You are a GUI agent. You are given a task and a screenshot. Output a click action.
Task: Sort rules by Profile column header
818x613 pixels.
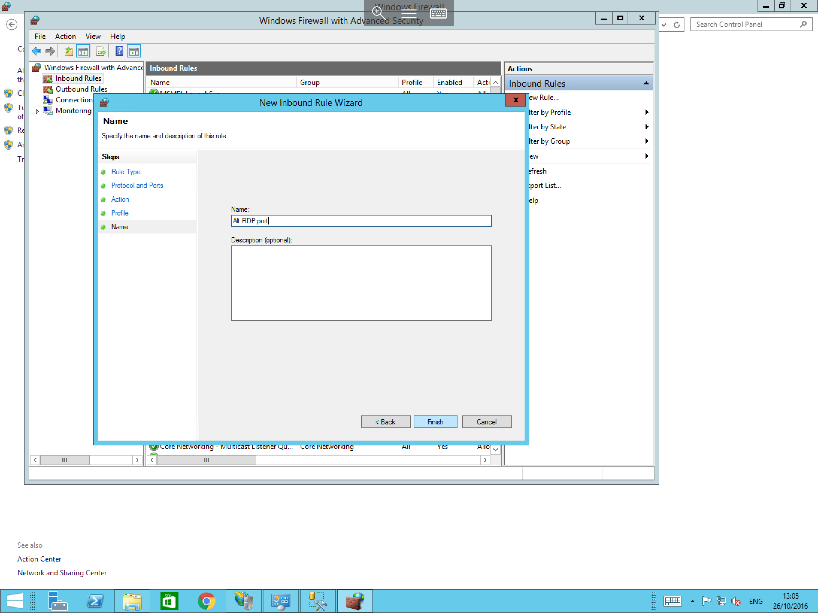pyautogui.click(x=416, y=82)
